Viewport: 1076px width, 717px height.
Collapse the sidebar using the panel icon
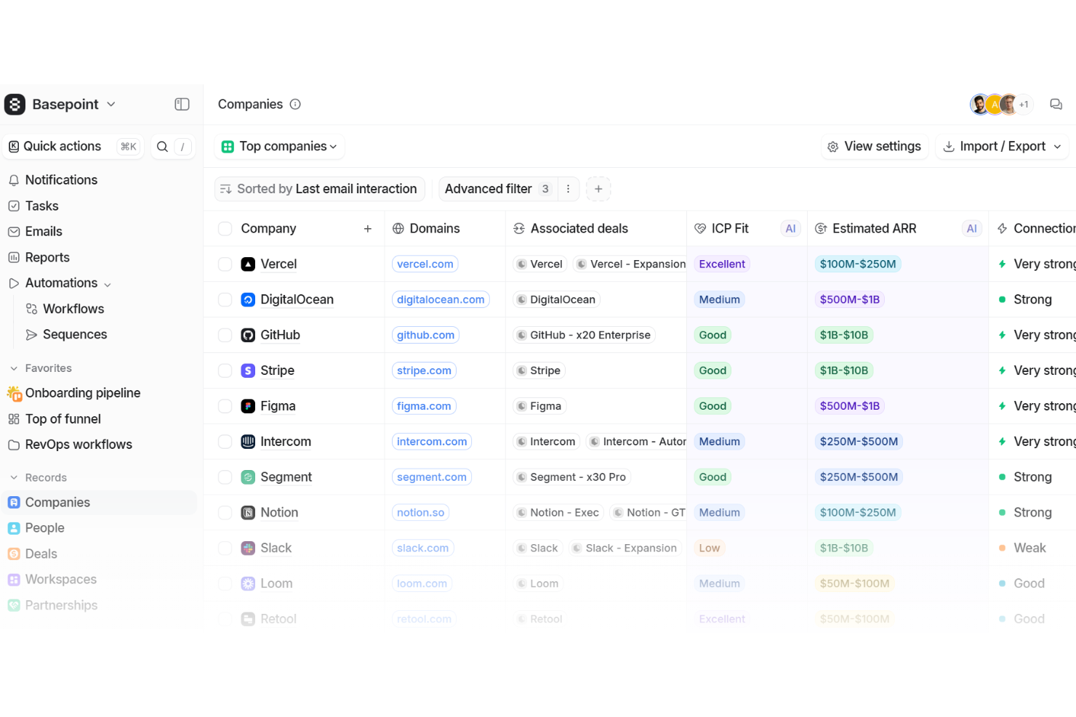point(182,104)
